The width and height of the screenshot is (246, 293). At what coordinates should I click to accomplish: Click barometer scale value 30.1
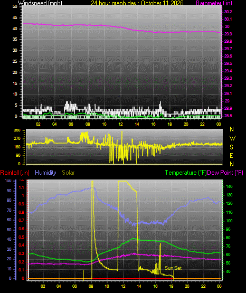[x=228, y=19]
